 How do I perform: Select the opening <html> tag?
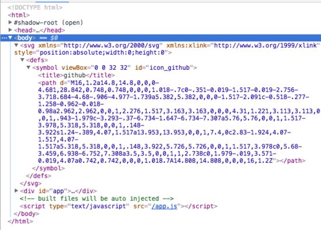point(19,15)
